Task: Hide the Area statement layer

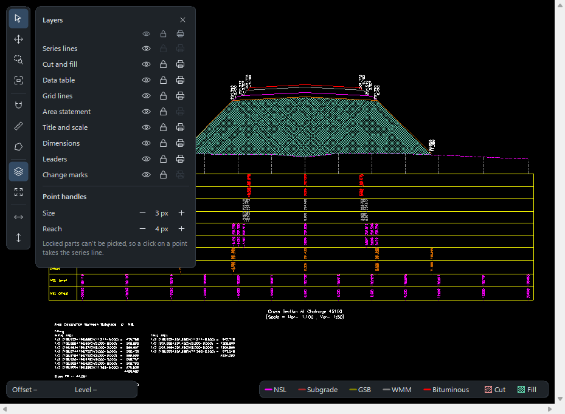Action: (x=146, y=112)
